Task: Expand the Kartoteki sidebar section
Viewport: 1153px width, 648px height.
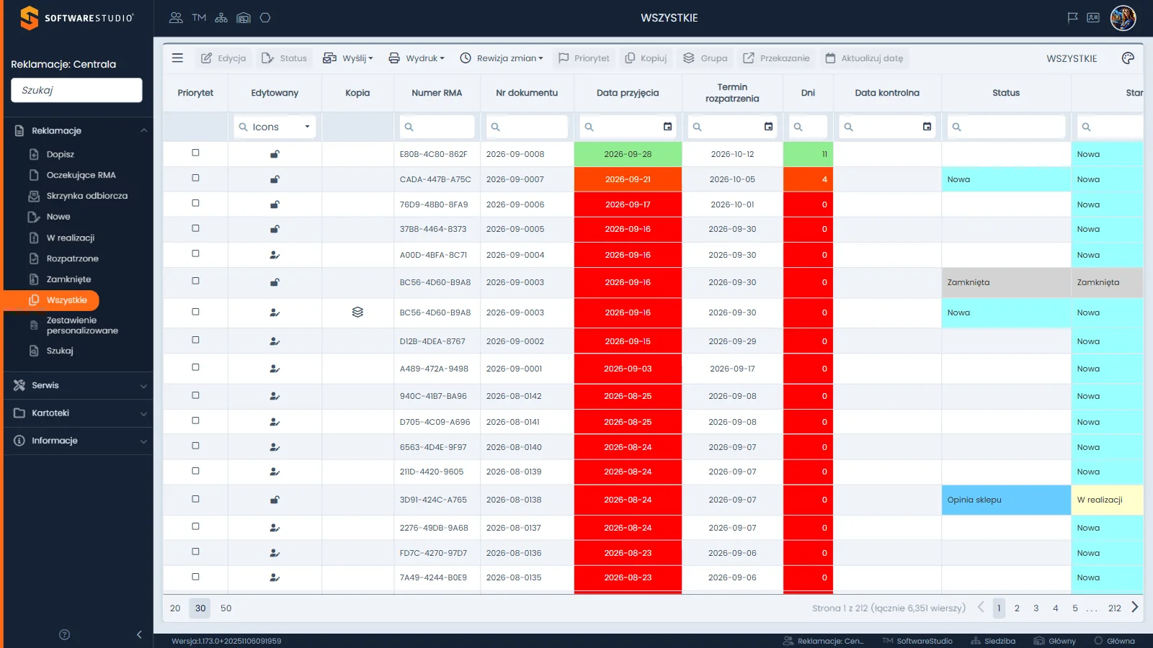Action: pyautogui.click(x=78, y=413)
